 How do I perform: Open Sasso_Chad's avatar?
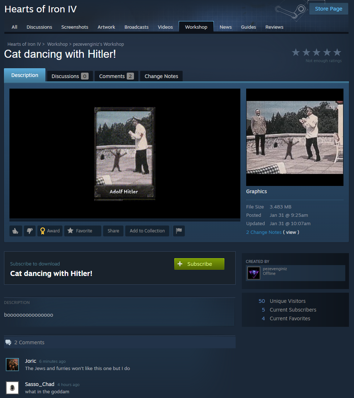click(x=12, y=388)
